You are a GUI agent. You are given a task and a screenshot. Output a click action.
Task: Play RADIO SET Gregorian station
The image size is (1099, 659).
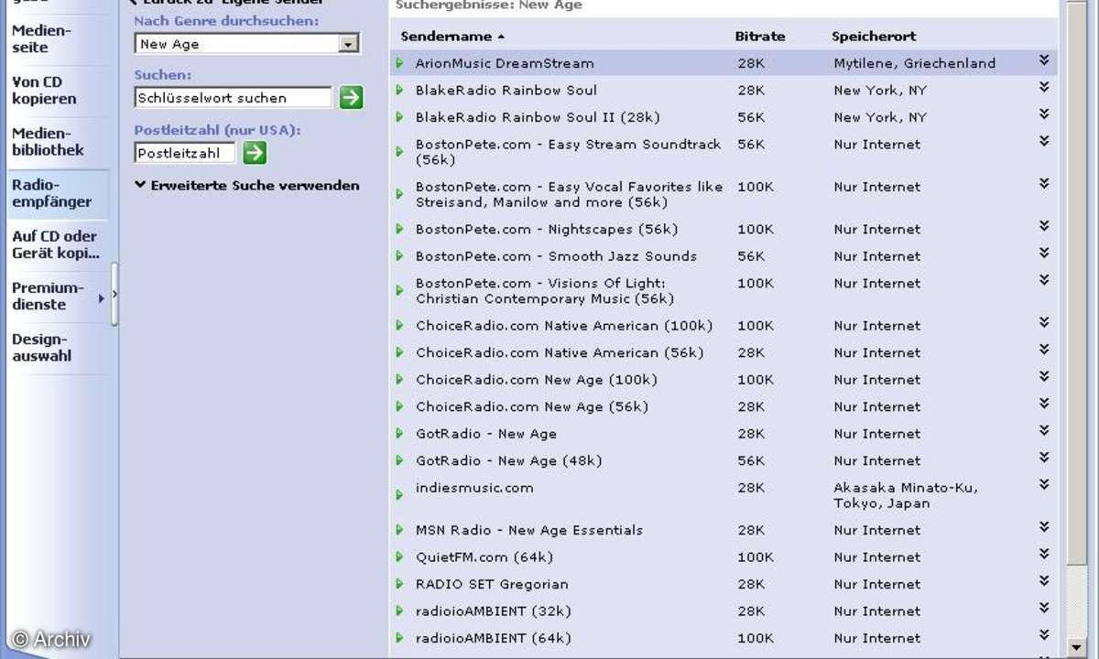pos(399,584)
